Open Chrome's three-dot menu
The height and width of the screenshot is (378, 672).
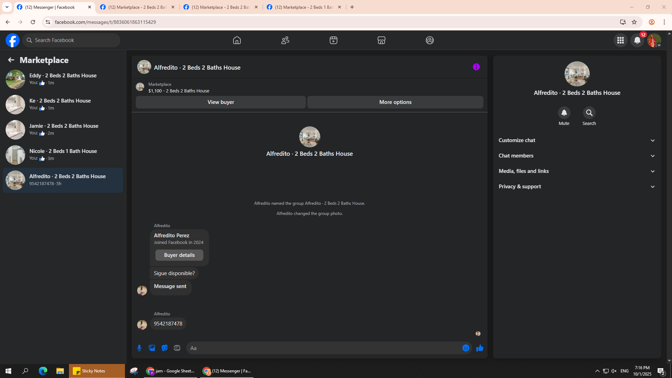tap(664, 22)
